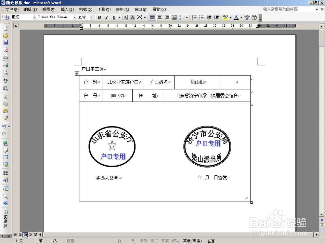Toggle bold formatting
Image resolution: width=325 pixels, height=244 pixels.
[x=99, y=17]
